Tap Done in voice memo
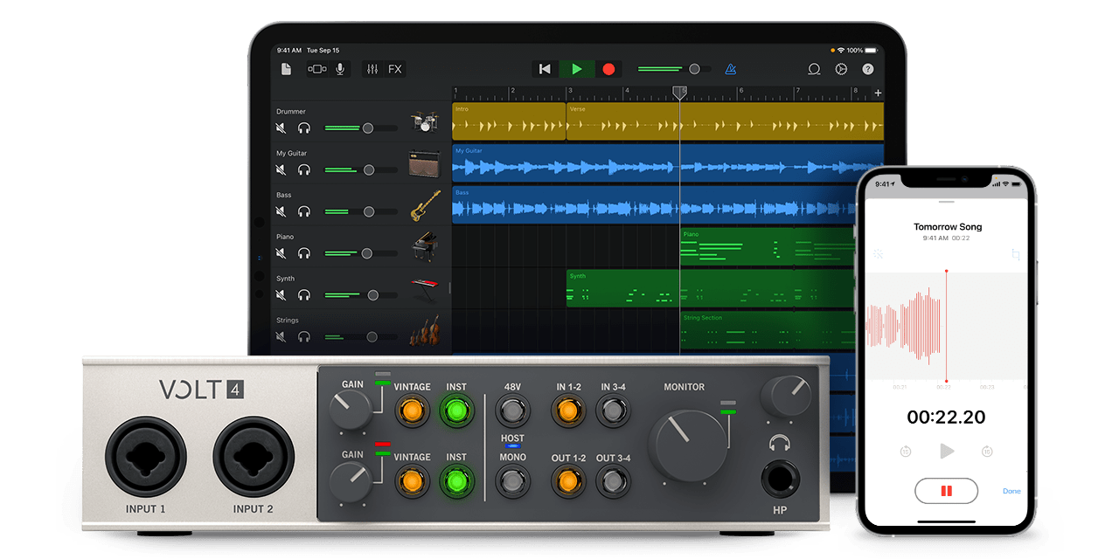 pos(1011,491)
